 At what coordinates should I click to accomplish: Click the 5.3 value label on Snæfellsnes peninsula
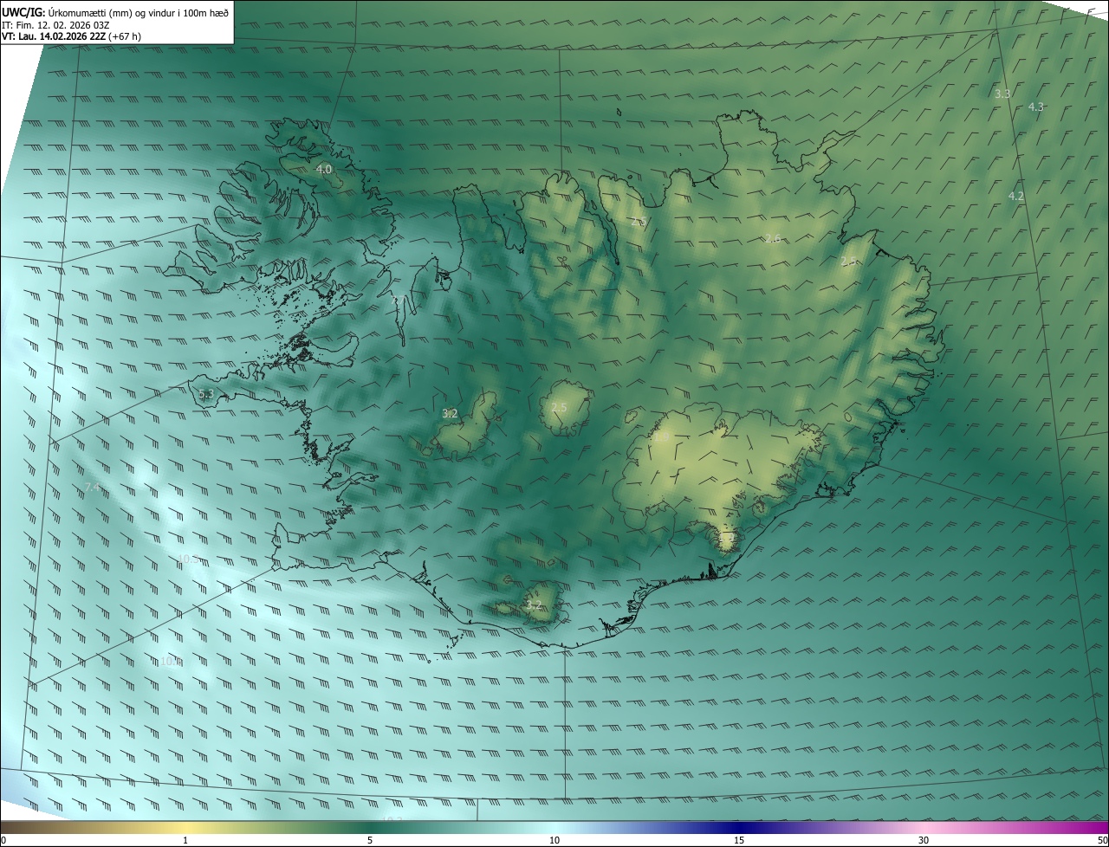click(206, 395)
